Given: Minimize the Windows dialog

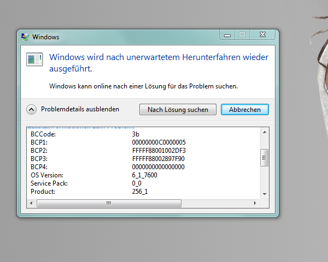Looking at the screenshot, I should pos(227,35).
